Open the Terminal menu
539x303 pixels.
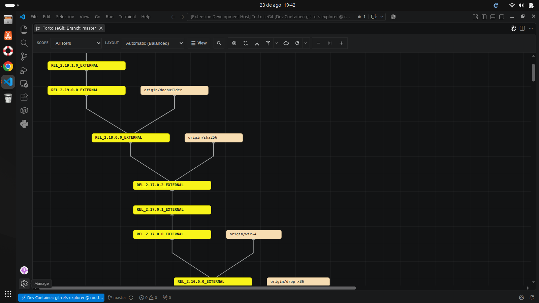(127, 17)
